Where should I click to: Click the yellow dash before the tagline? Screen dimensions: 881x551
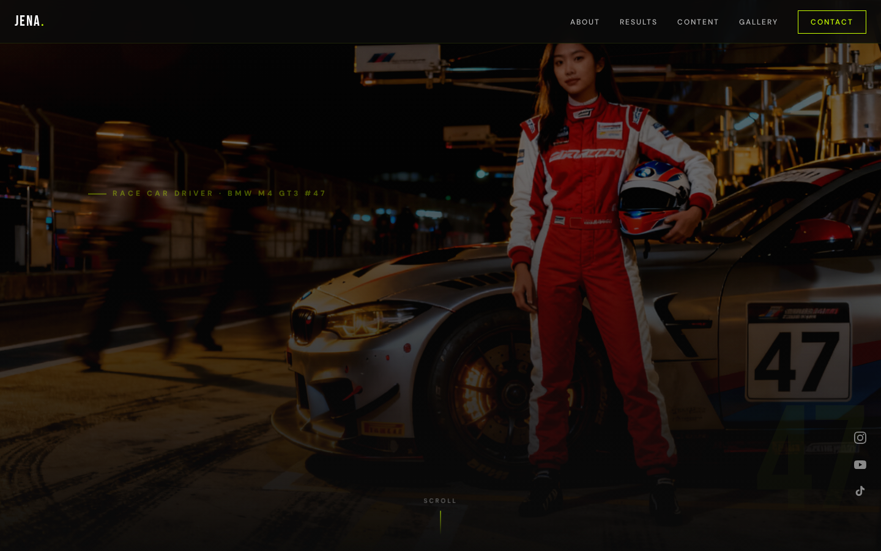coord(97,193)
